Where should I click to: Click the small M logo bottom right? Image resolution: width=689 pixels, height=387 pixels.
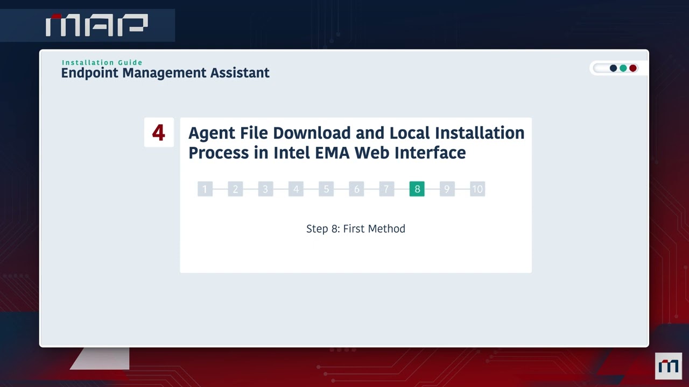(x=669, y=366)
